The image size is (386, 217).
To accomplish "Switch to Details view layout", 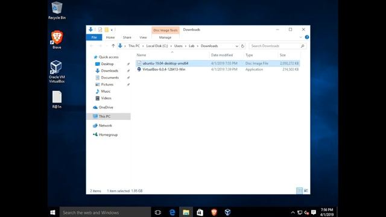I will pos(299,190).
